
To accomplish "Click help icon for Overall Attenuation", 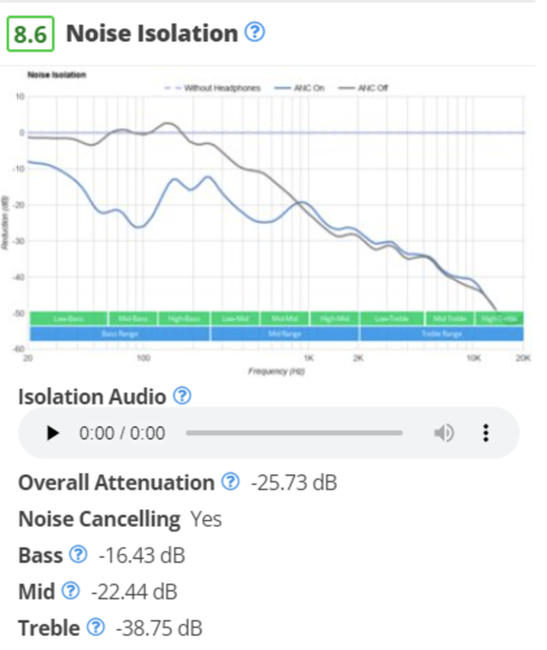I will (230, 481).
